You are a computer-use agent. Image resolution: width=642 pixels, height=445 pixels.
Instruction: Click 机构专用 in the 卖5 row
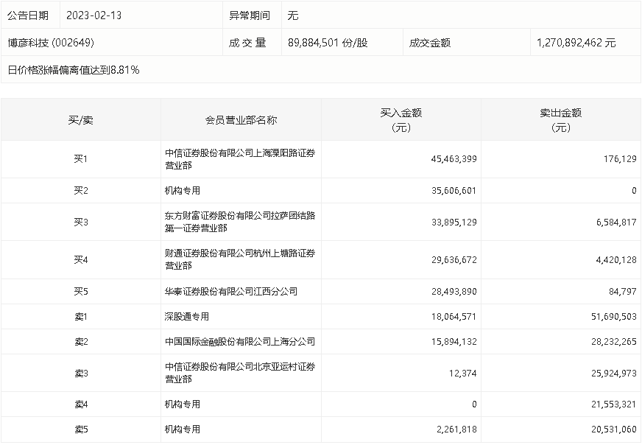click(x=183, y=430)
